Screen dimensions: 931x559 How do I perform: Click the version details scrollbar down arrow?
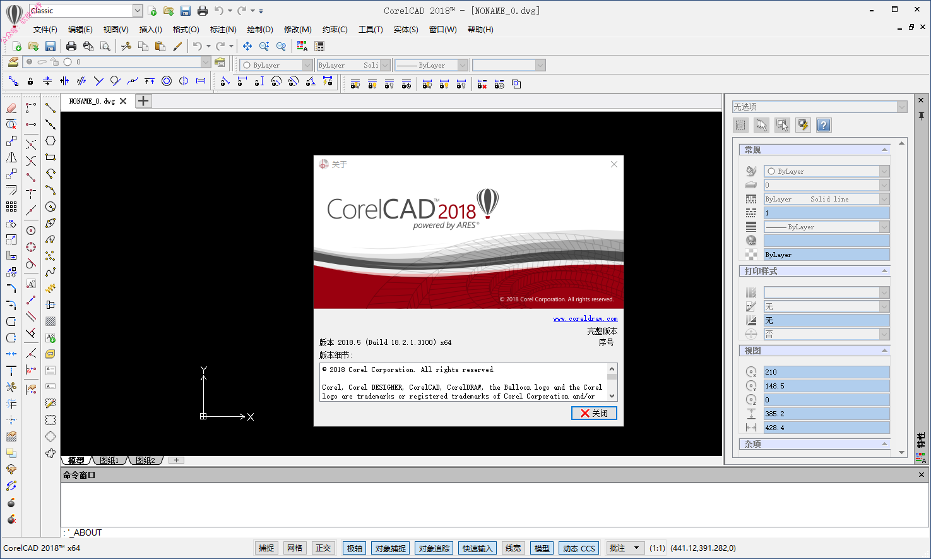[x=612, y=396]
